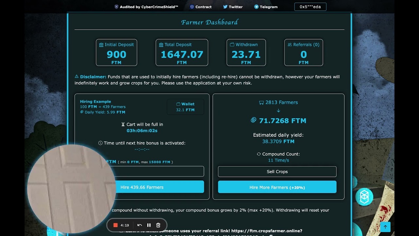Viewport: 419px width, 236px height.
Task: Click the wallet icon beside Withdrawn
Action: pyautogui.click(x=232, y=45)
